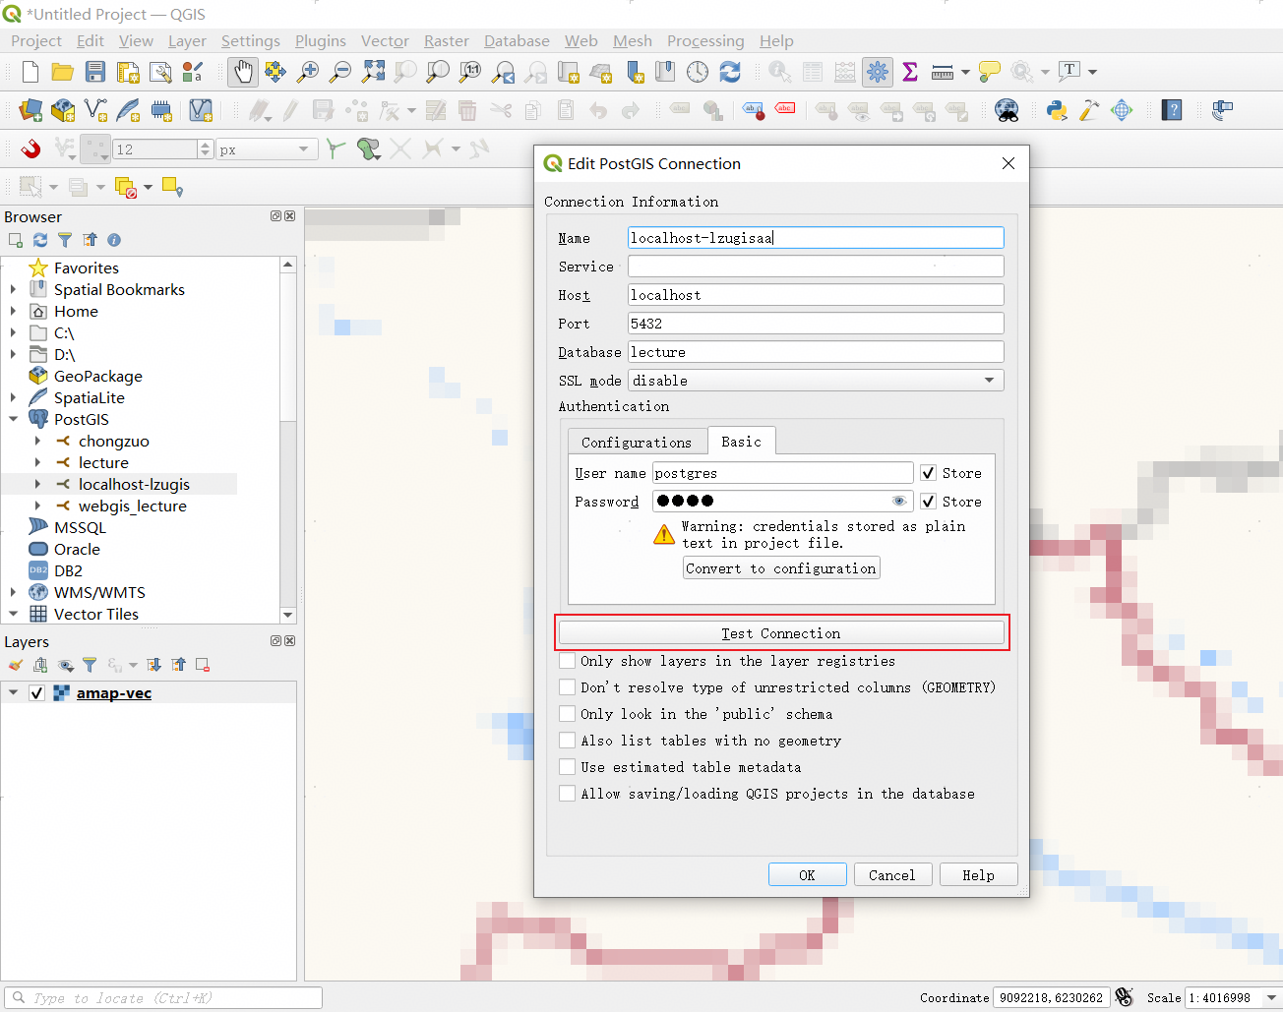This screenshot has width=1283, height=1012.
Task: Click the Name input field
Action: pos(816,238)
